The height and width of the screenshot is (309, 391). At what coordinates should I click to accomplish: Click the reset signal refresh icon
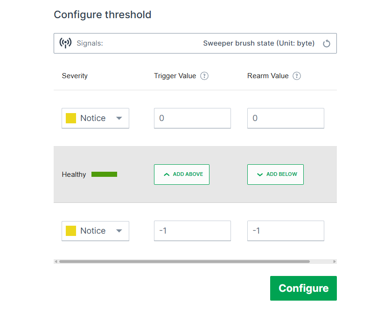click(327, 44)
